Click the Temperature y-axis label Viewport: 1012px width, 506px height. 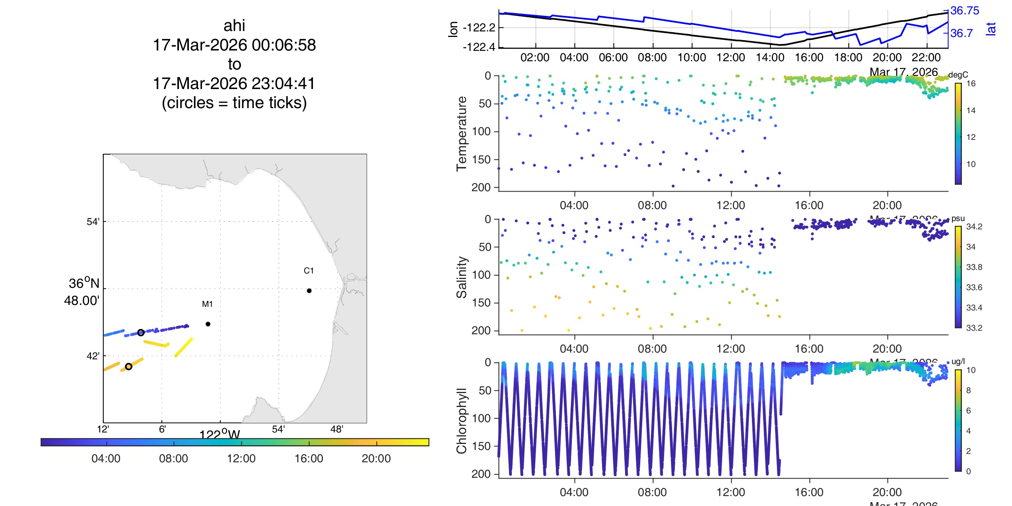tap(462, 134)
